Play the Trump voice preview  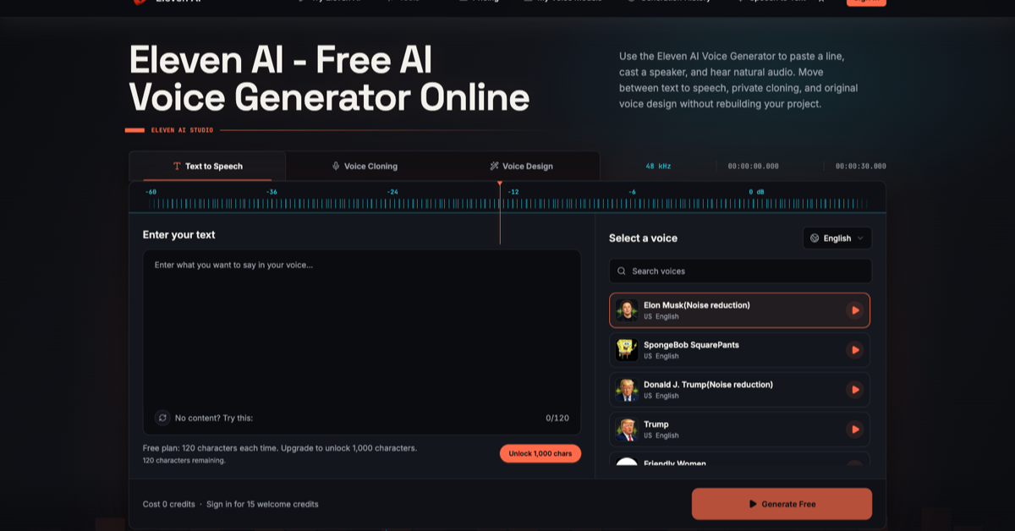(x=854, y=430)
